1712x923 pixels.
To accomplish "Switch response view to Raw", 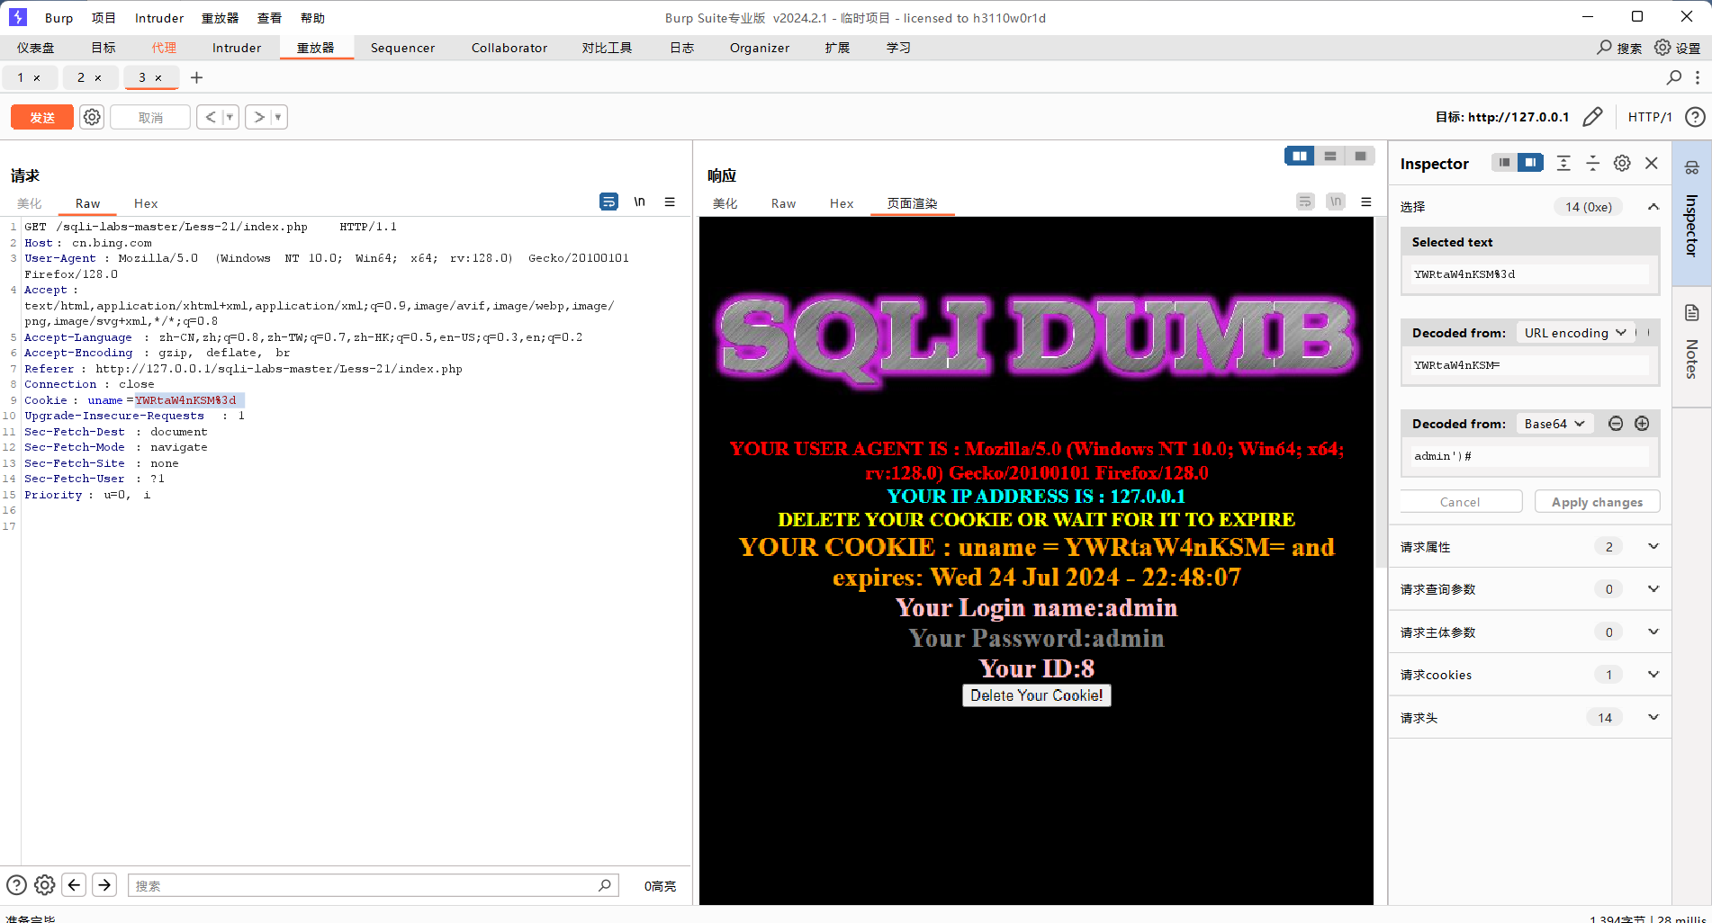I will click(783, 203).
